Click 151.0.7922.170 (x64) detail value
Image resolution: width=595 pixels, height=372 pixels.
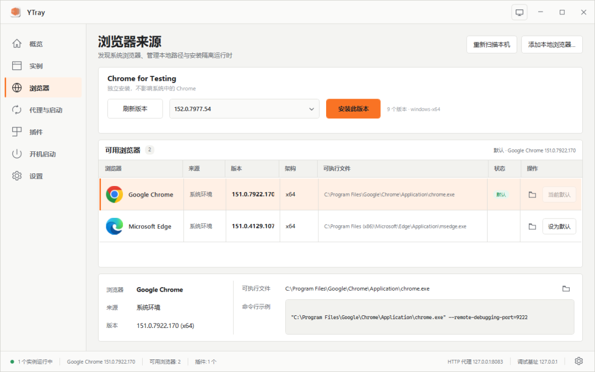coord(165,326)
